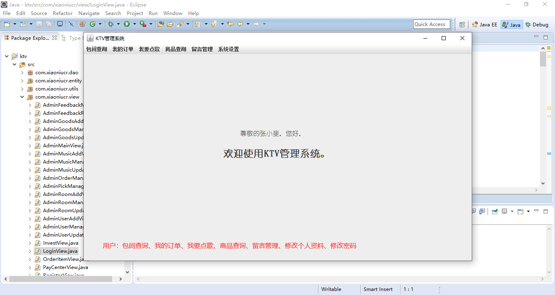Open 商品查询 menu in KTV window
This screenshot has width=555, height=295.
176,50
